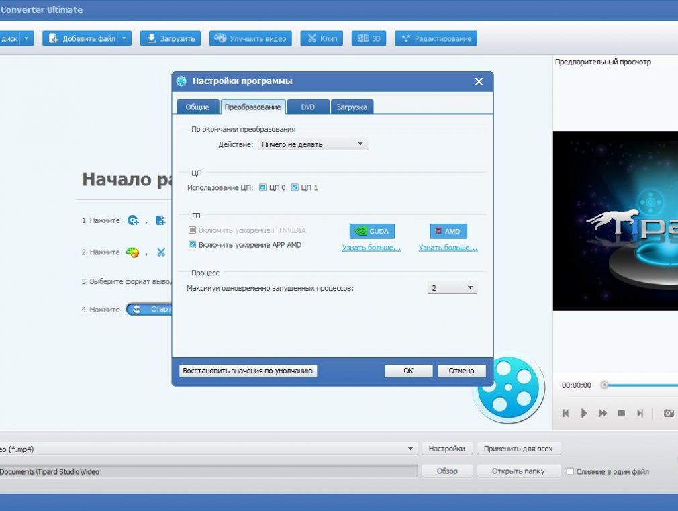Click the scissors clip icon in step 2
This screenshot has width=678, height=511.
[x=161, y=252]
